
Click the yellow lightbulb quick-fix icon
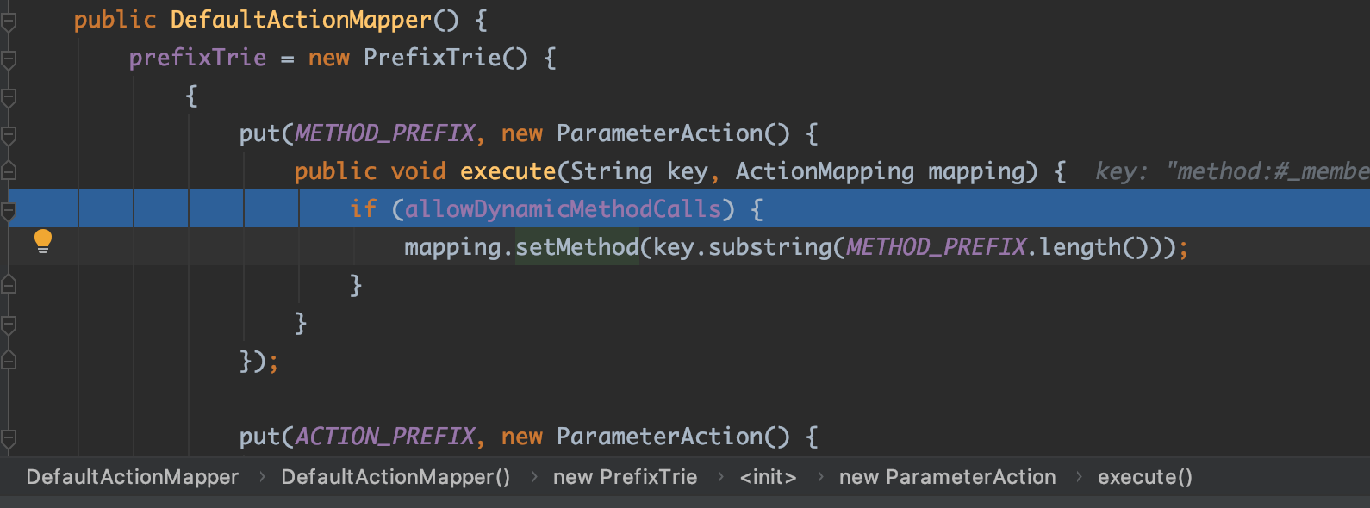43,240
